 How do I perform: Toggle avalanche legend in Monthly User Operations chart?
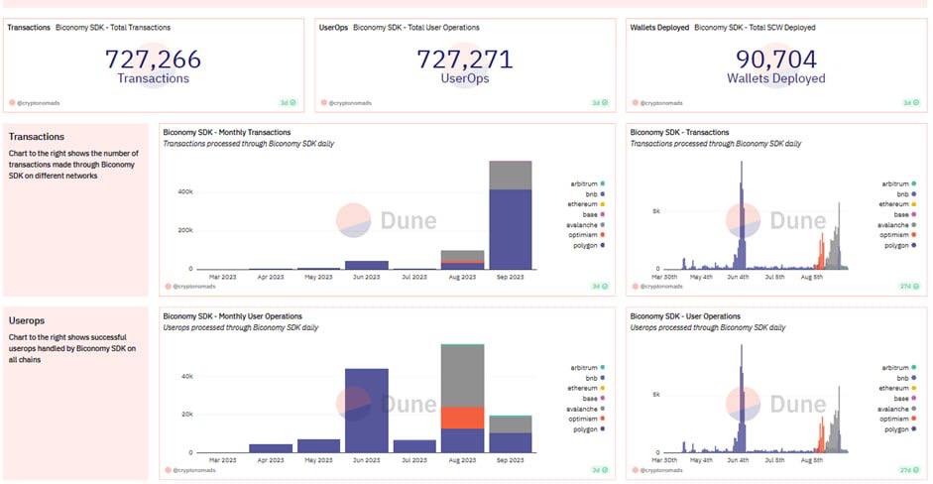tap(586, 409)
